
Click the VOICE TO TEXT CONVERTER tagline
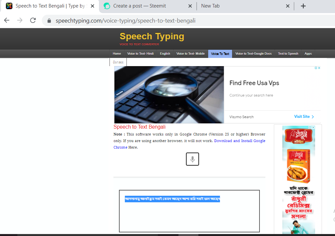[x=139, y=44]
